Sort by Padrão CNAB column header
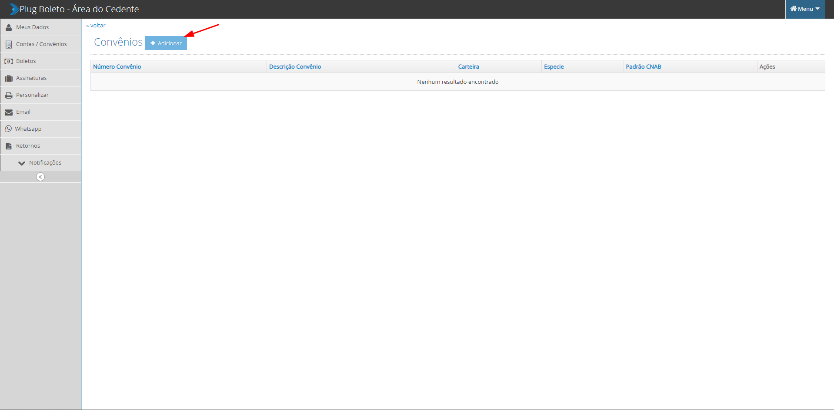 tap(643, 66)
